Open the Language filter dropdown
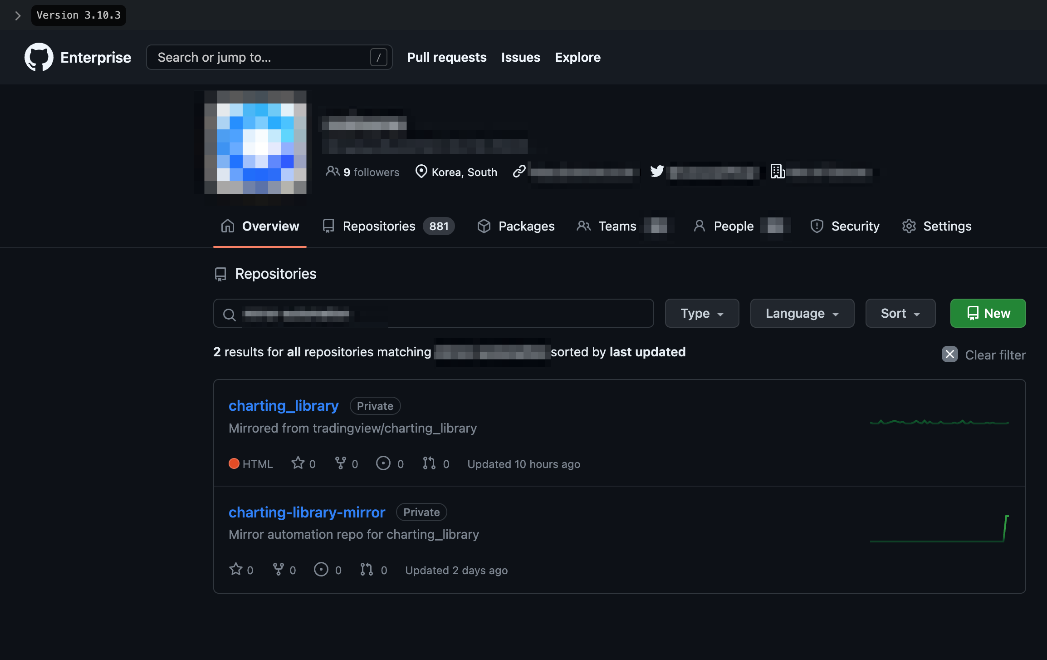The height and width of the screenshot is (660, 1047). [x=802, y=313]
